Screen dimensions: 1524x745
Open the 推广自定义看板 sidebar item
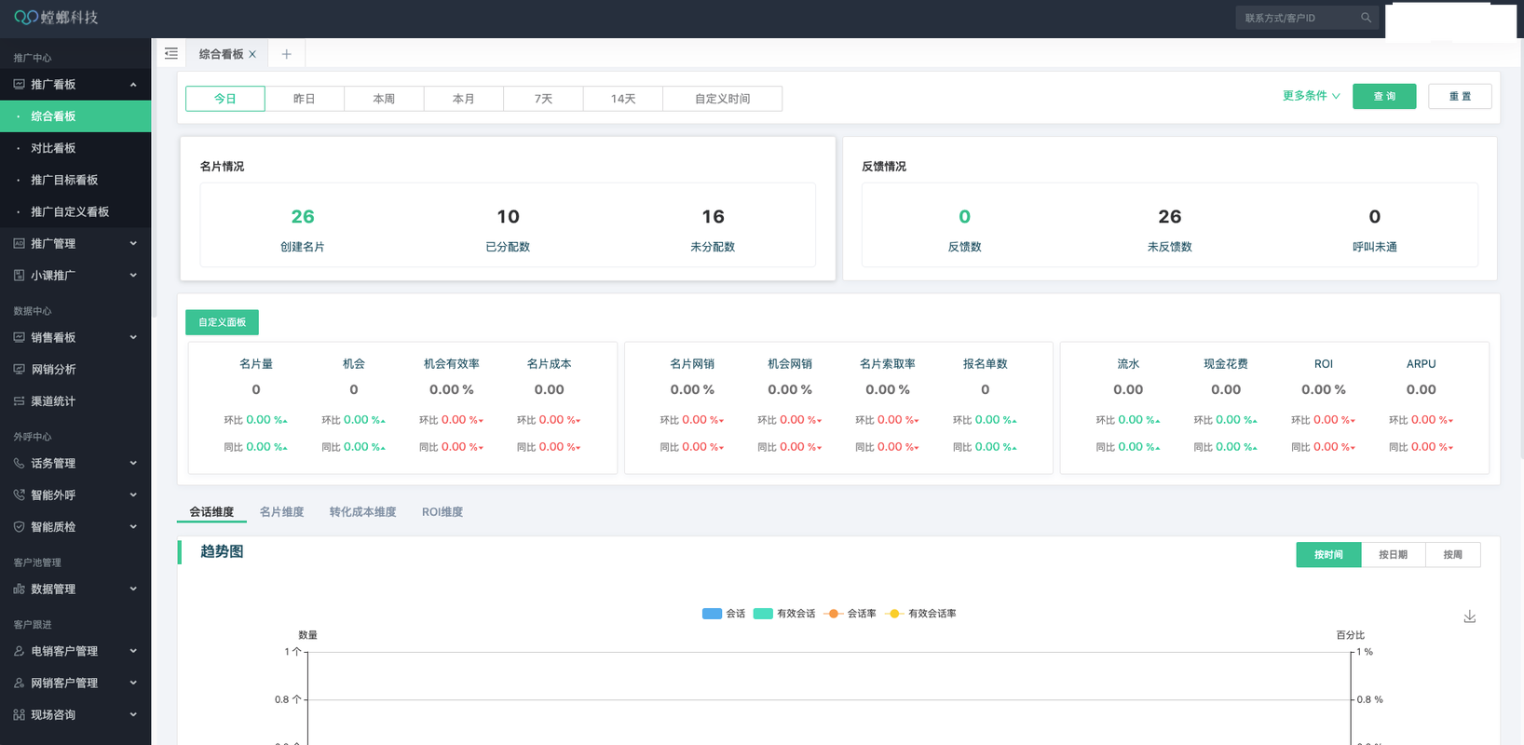pyautogui.click(x=75, y=211)
